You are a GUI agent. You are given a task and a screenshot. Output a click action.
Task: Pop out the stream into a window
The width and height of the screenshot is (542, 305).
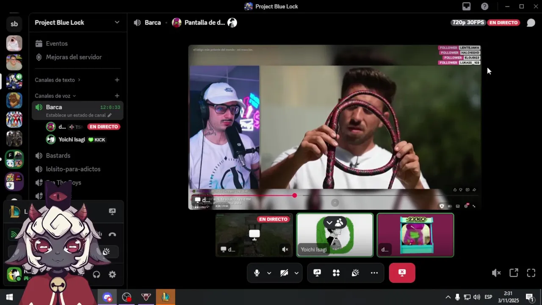(514, 273)
